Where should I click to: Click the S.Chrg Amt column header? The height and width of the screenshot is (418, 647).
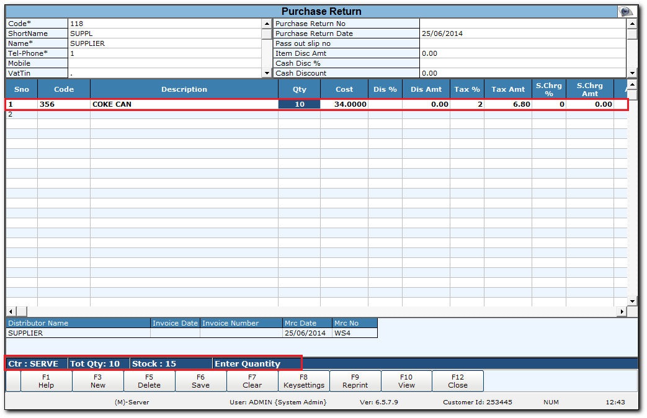point(590,89)
